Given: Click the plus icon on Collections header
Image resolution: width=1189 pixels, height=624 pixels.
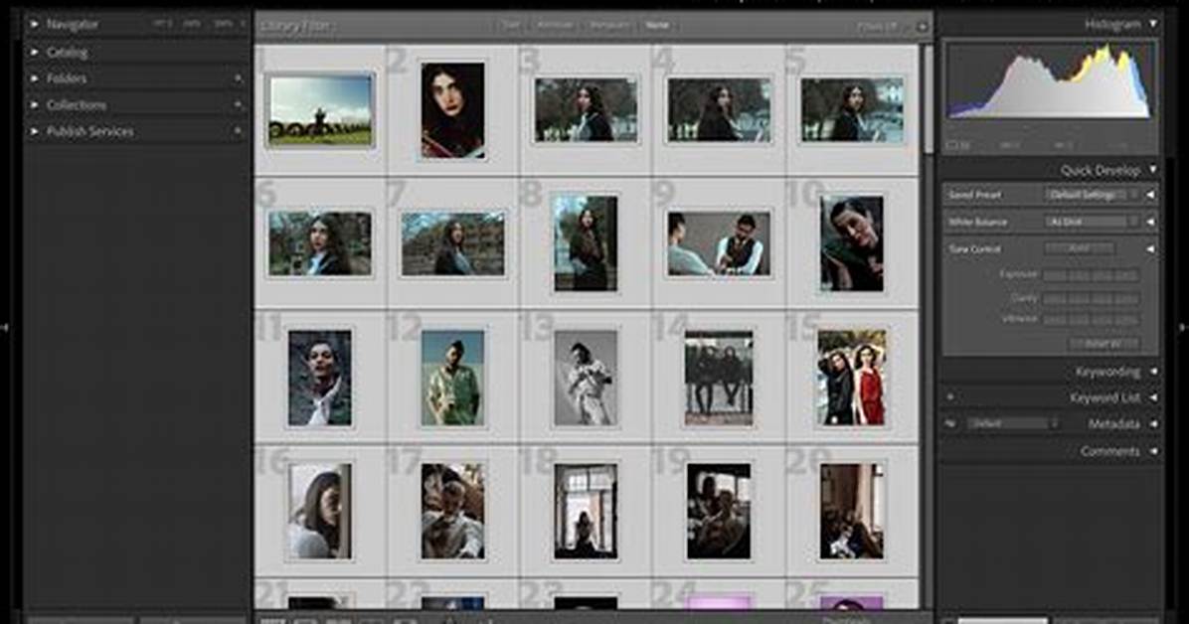Looking at the screenshot, I should tap(238, 104).
